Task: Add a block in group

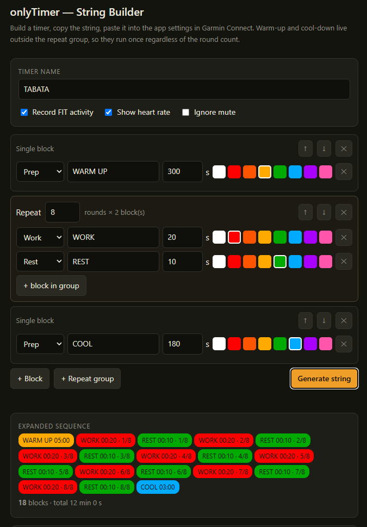Action: tap(52, 286)
